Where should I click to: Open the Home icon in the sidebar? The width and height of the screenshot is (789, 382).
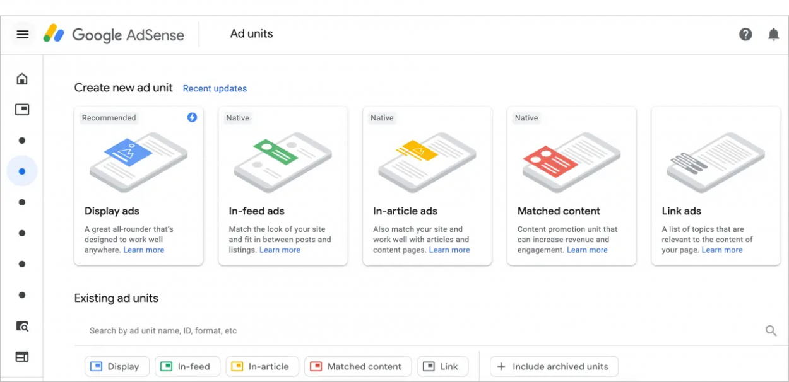(x=21, y=78)
